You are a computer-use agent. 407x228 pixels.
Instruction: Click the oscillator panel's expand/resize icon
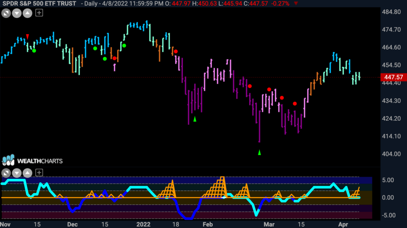[x=6, y=173]
